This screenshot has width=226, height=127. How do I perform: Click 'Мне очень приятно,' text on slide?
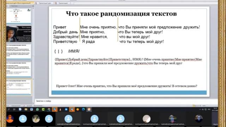tap(98, 27)
